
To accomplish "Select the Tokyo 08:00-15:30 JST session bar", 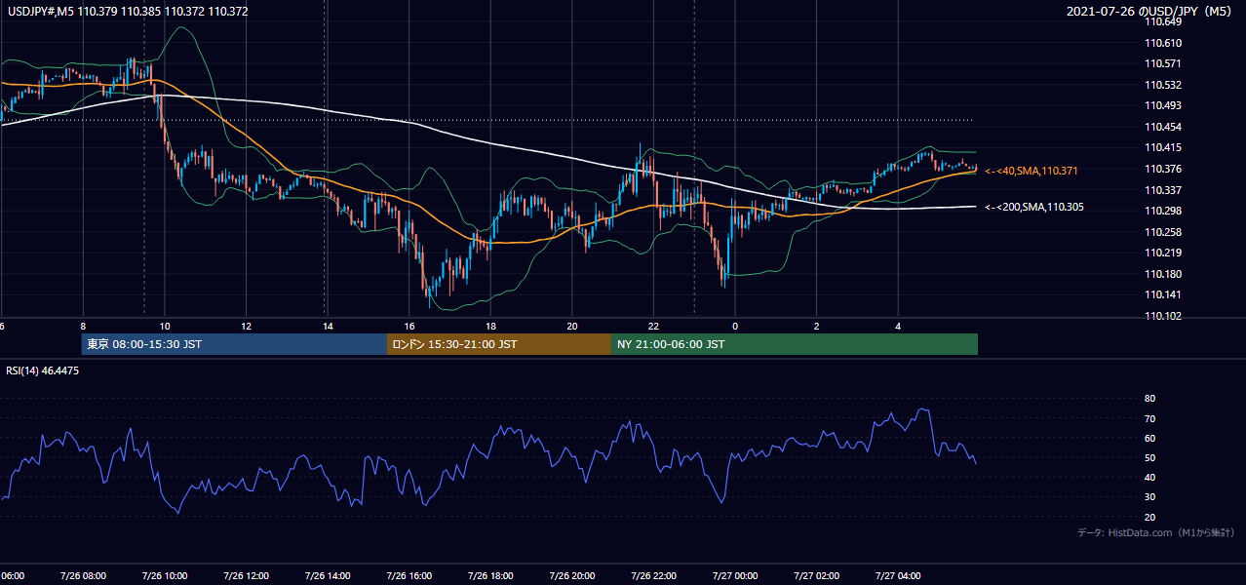I will click(234, 344).
